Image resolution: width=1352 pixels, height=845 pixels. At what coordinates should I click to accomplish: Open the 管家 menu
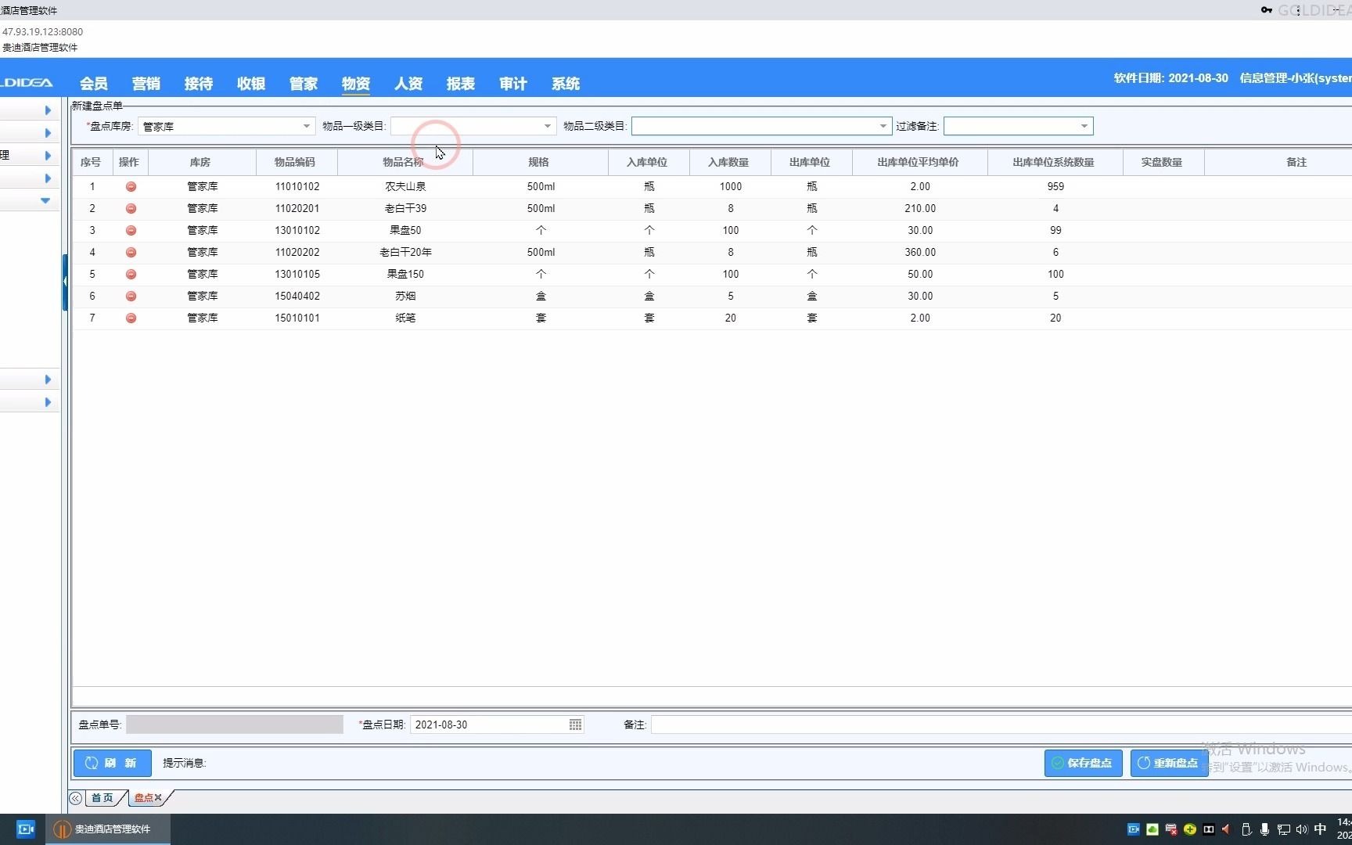[304, 84]
